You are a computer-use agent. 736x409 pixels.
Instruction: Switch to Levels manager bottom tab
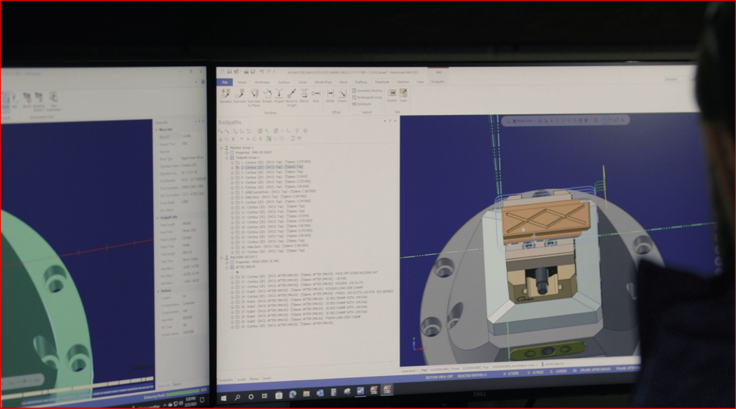(x=267, y=379)
